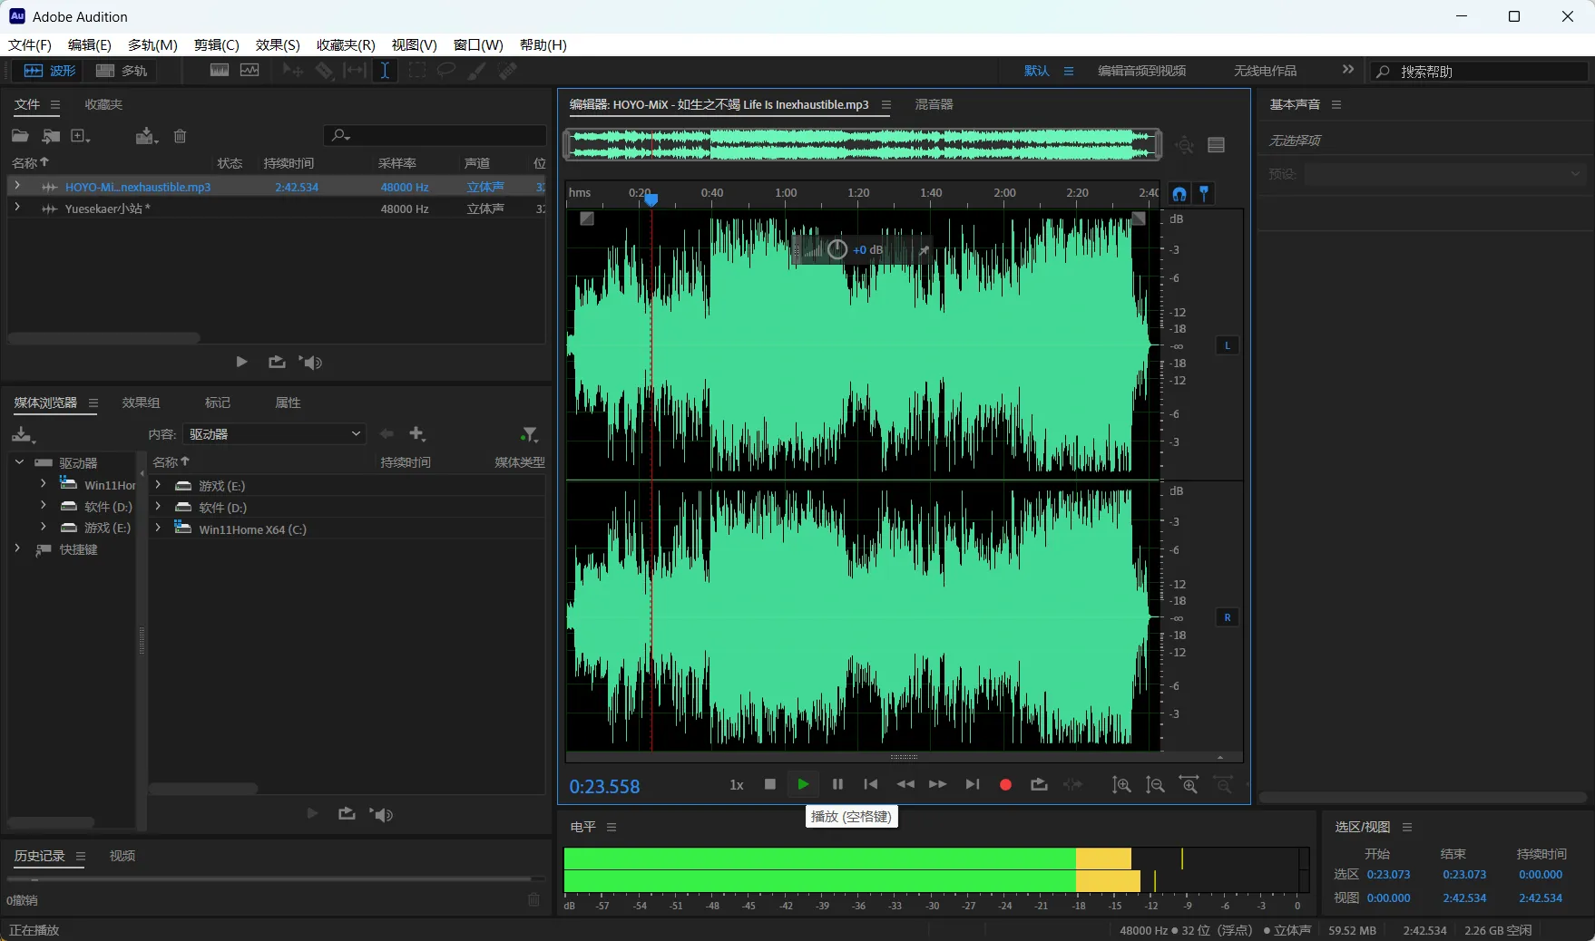Collapse the 驱动器 tree node

pyautogui.click(x=19, y=462)
